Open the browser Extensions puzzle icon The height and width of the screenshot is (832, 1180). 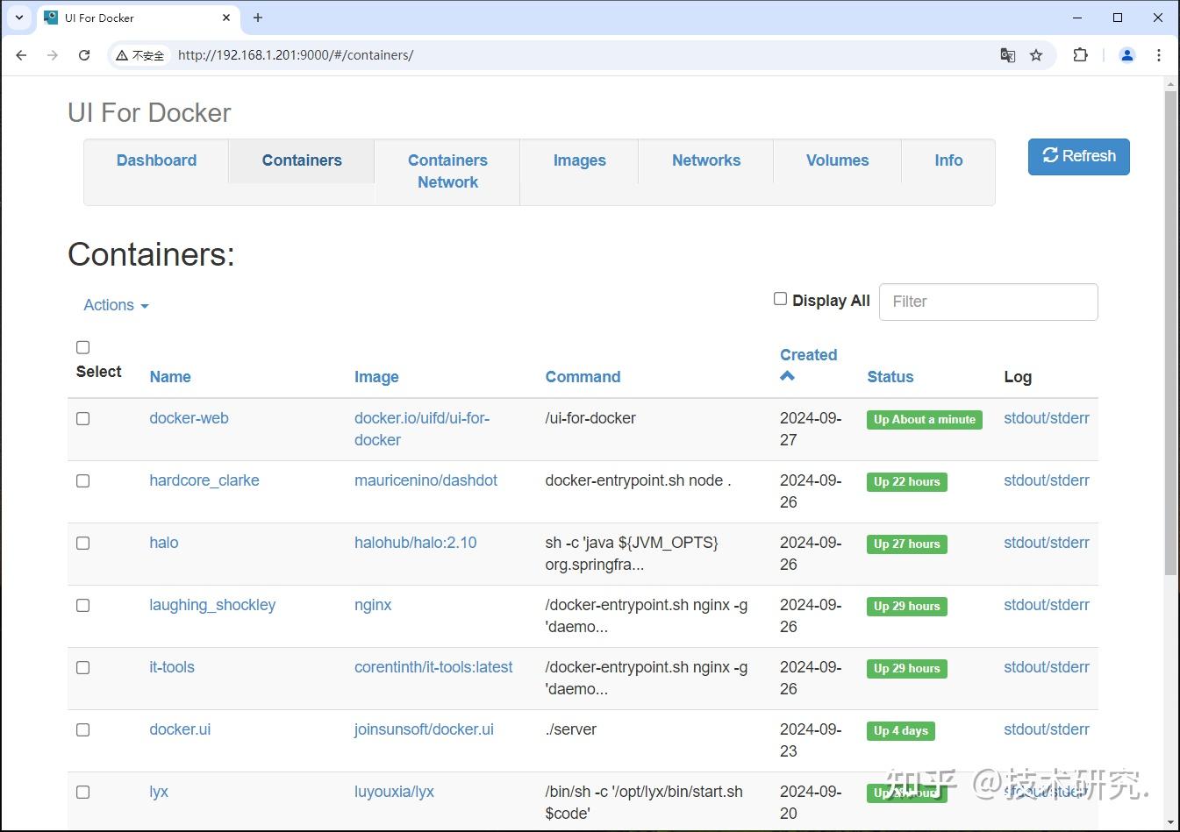tap(1080, 54)
